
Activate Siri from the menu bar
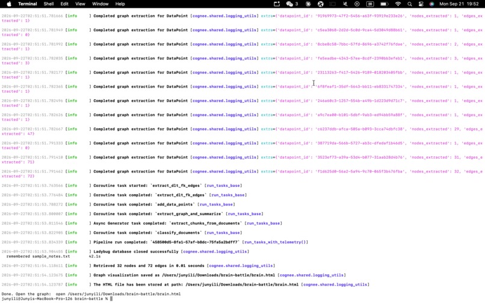[432, 4]
